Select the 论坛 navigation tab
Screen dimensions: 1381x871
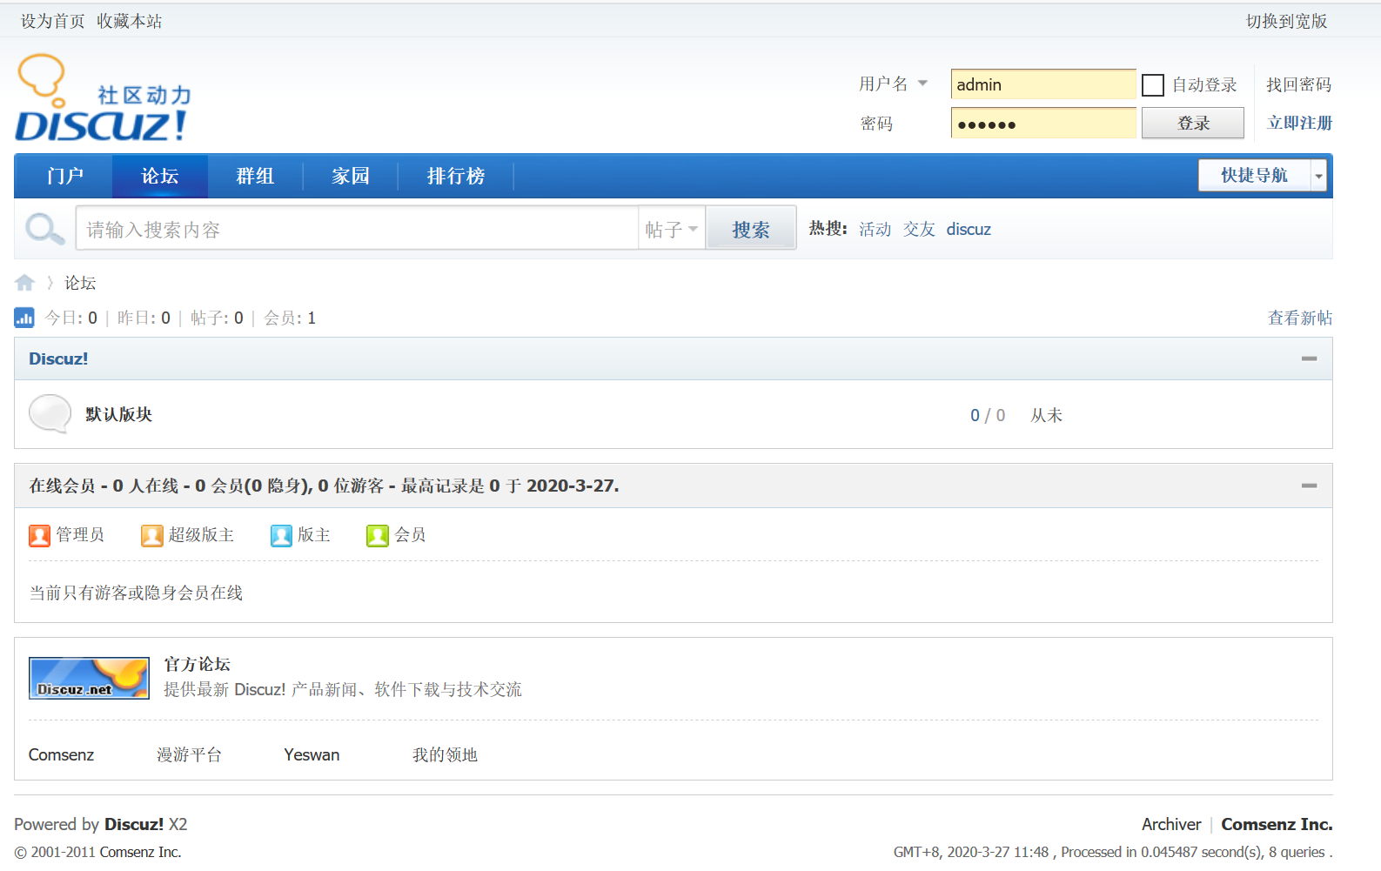(160, 176)
